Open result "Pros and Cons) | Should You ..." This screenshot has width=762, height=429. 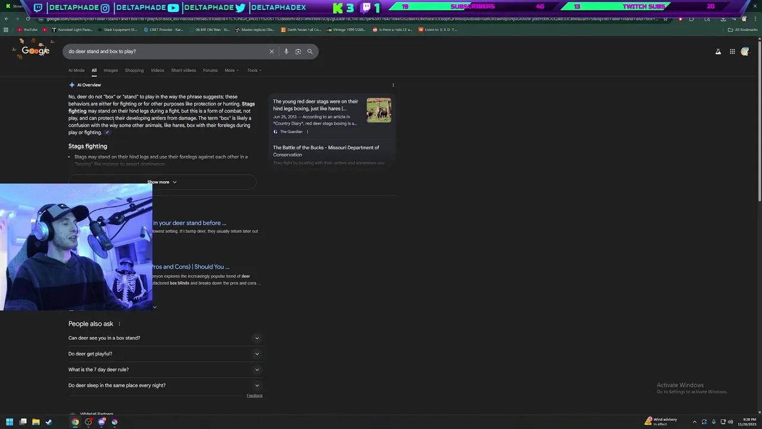190,267
